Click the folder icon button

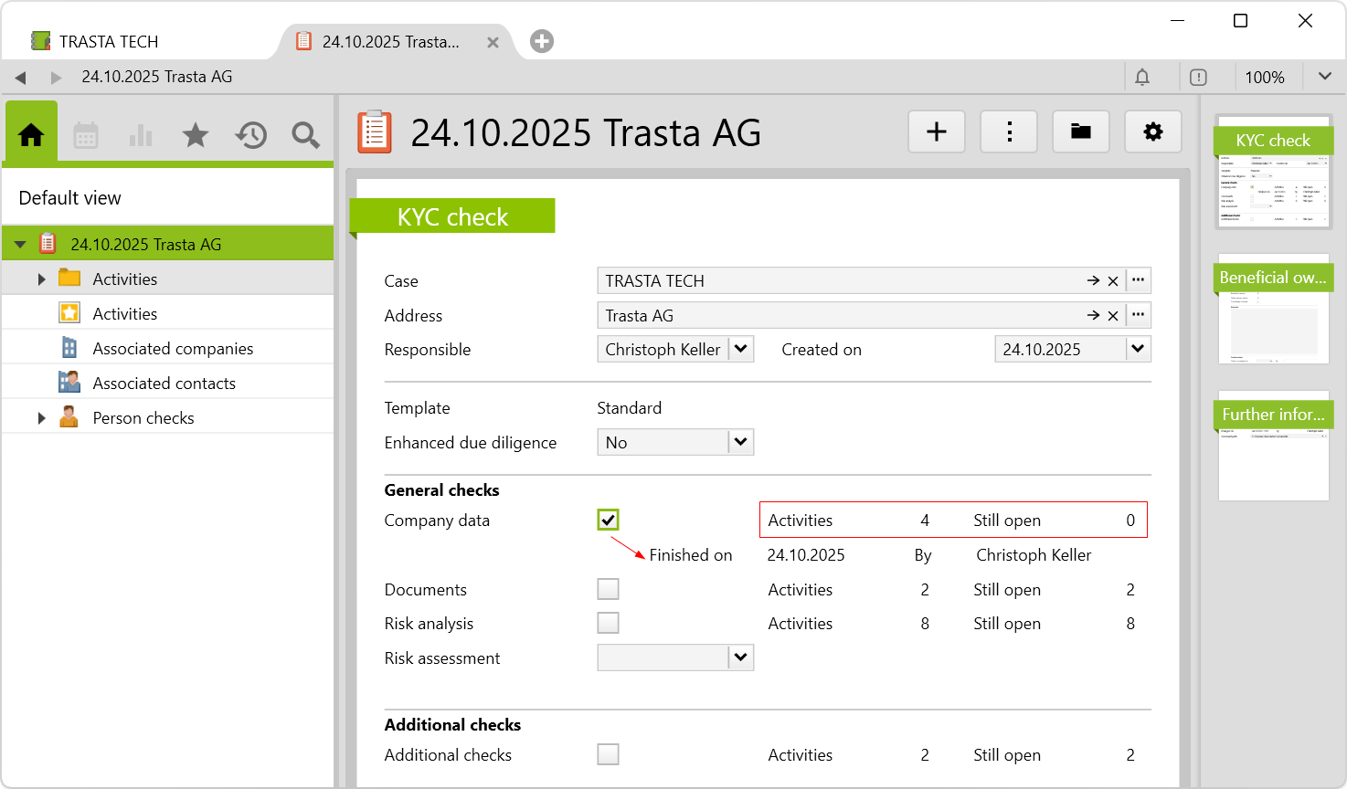[1081, 132]
